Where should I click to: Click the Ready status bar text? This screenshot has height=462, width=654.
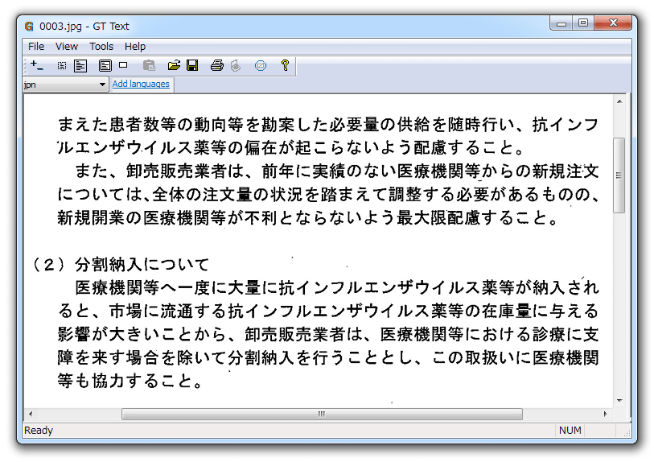click(39, 431)
